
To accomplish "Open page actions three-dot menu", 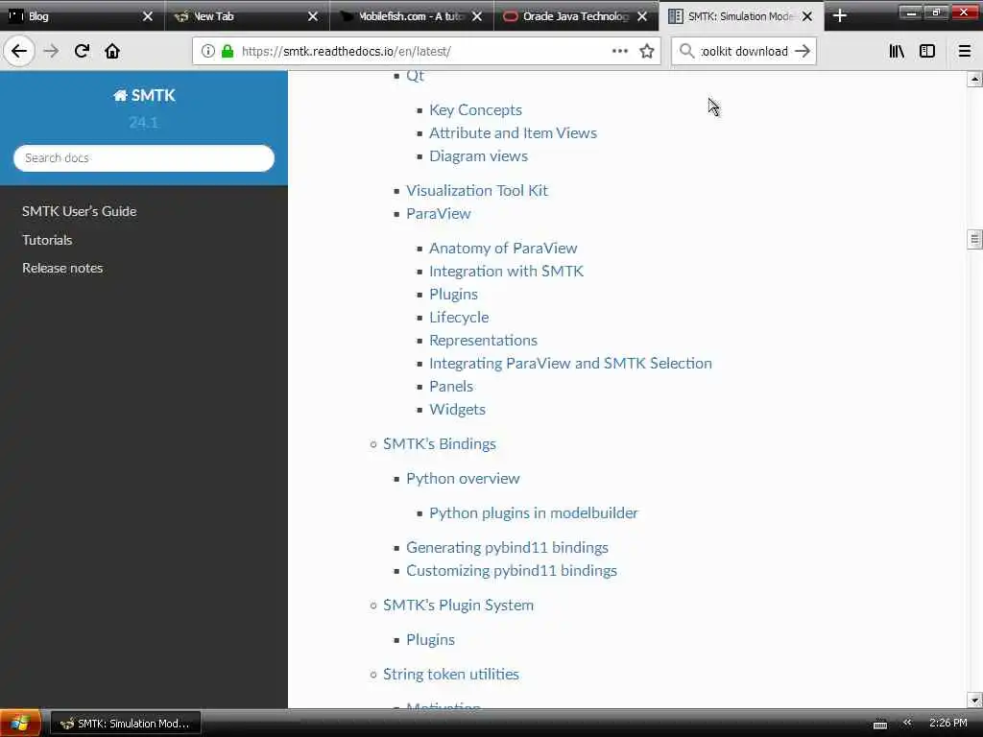I will 620,51.
